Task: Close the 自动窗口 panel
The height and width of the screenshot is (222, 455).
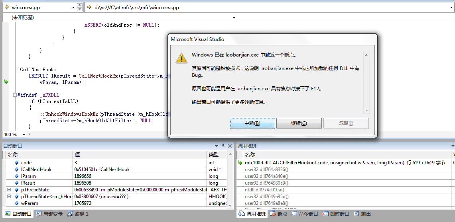Action: pos(230,146)
